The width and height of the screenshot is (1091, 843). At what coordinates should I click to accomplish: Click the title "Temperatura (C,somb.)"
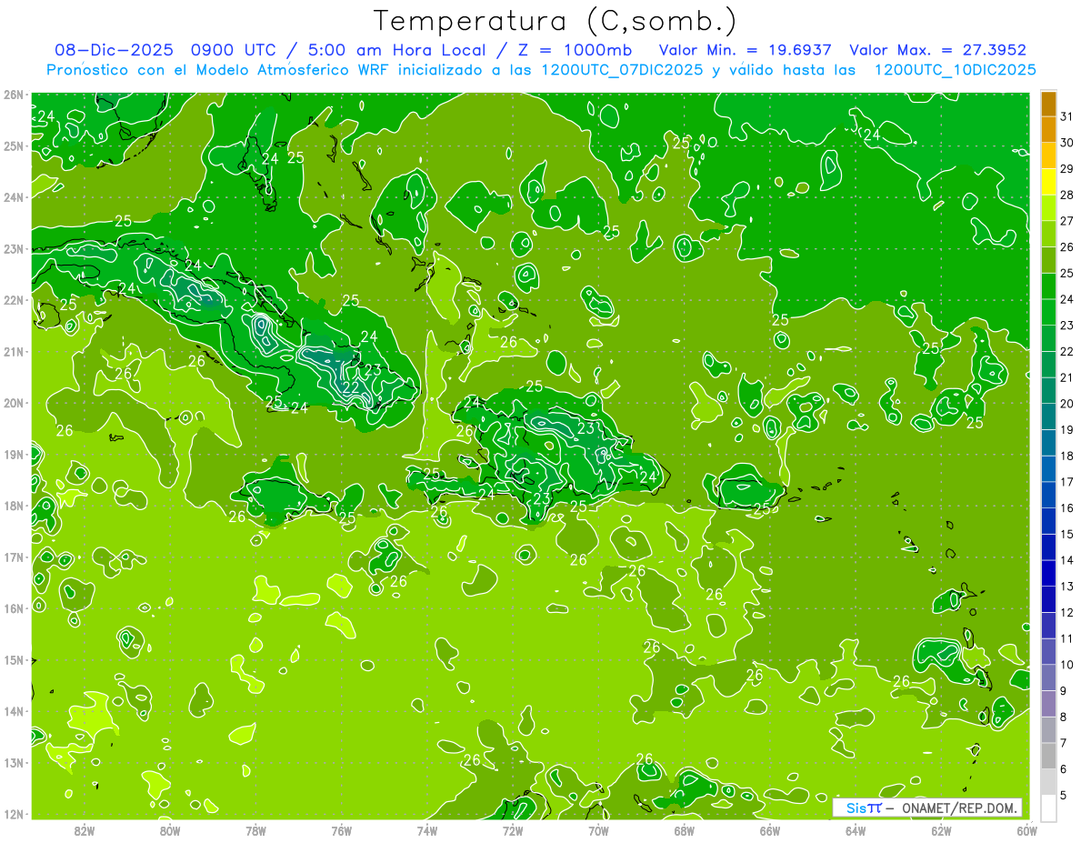tap(556, 21)
